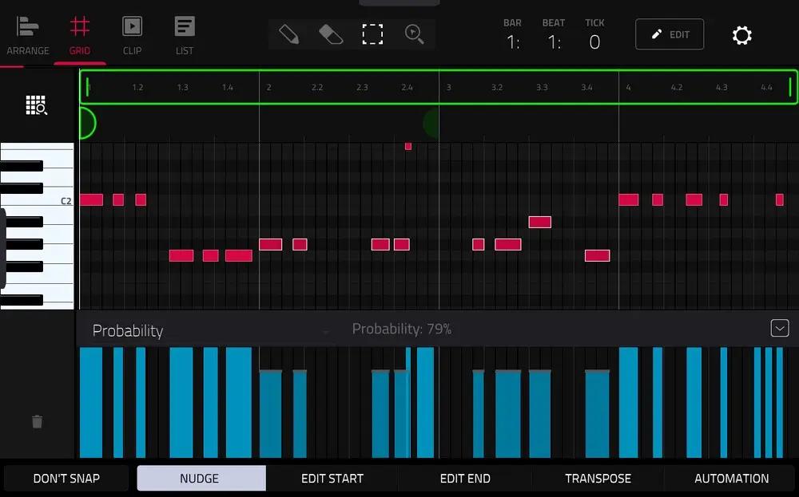The height and width of the screenshot is (497, 799).
Task: Open settings via the gear icon
Action: pos(741,35)
